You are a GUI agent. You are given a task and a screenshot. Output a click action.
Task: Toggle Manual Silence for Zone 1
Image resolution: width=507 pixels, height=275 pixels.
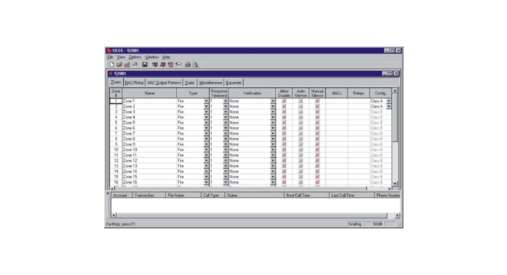(317, 101)
